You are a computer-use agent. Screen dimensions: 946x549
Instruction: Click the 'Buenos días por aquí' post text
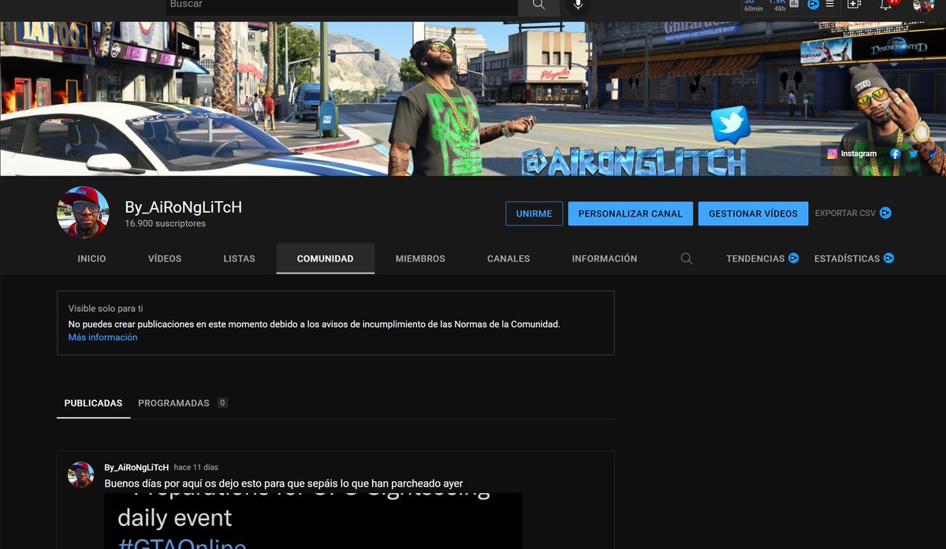tap(283, 484)
